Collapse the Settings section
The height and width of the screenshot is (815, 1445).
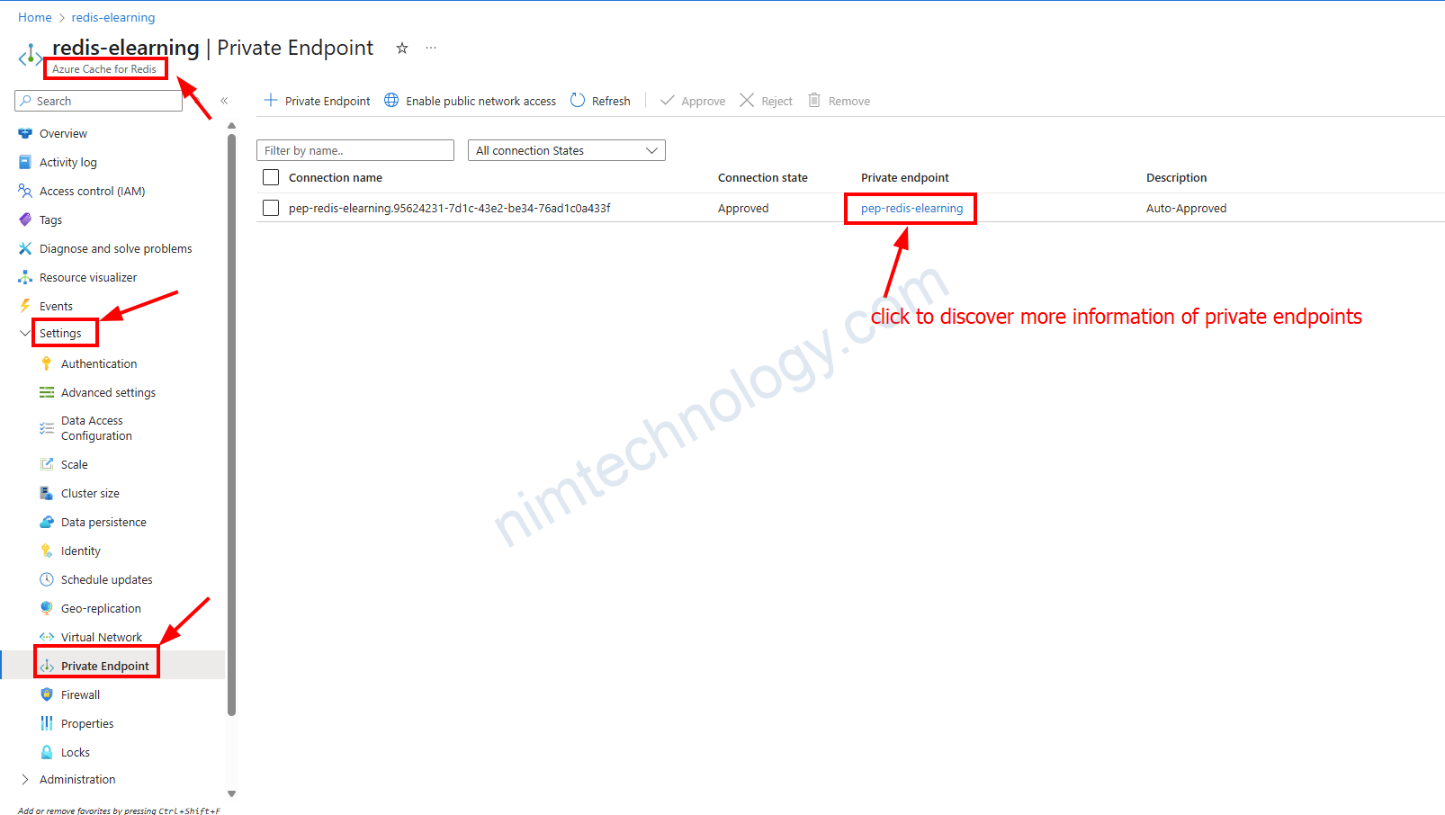[x=25, y=333]
